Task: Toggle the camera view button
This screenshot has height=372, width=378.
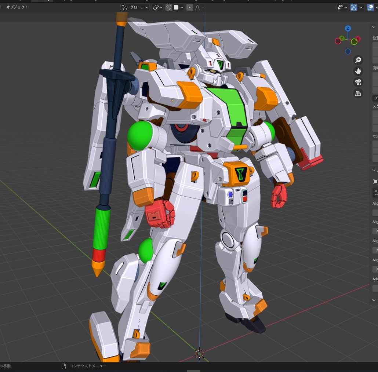Action: (358, 82)
